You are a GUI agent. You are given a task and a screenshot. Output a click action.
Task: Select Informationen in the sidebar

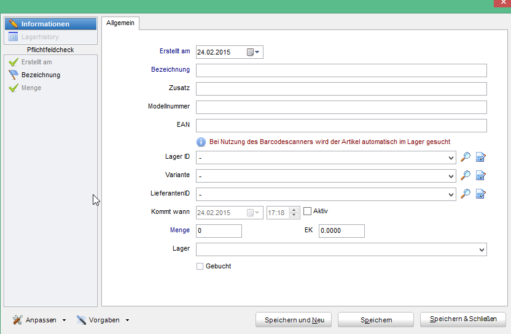point(50,24)
